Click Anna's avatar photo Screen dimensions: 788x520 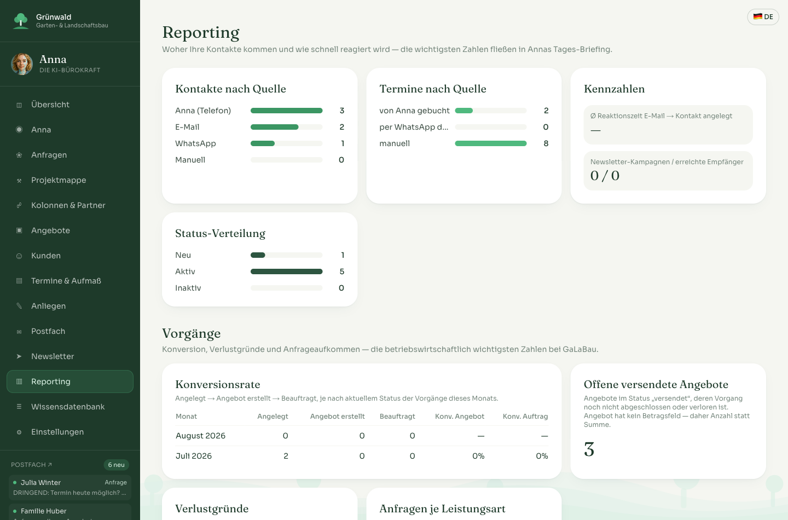(22, 64)
